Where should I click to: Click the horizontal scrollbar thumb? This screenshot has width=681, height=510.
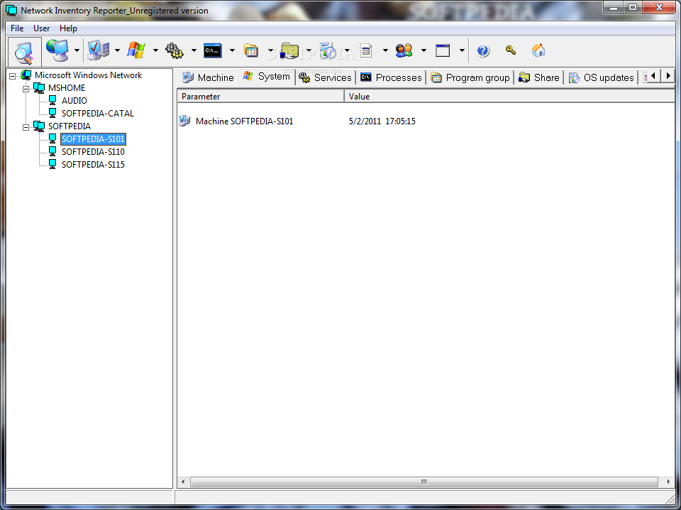tap(424, 482)
